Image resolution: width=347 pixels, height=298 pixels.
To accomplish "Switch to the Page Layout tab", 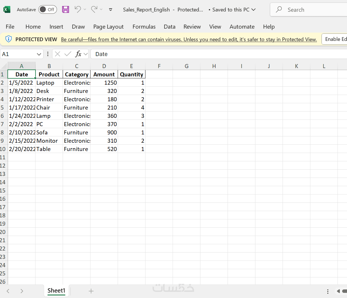I will [x=108, y=27].
